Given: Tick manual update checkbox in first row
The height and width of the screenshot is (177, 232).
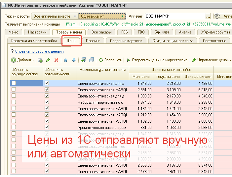Looking at the screenshot, I should coord(14,84).
